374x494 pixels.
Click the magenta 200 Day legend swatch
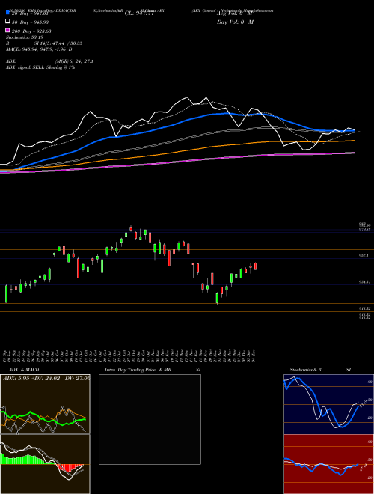pyautogui.click(x=7, y=30)
